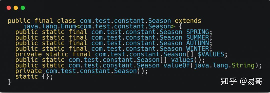The width and height of the screenshot is (270, 93).
Task: Click the yellow minimize window dot
Action: (x=16, y=8)
